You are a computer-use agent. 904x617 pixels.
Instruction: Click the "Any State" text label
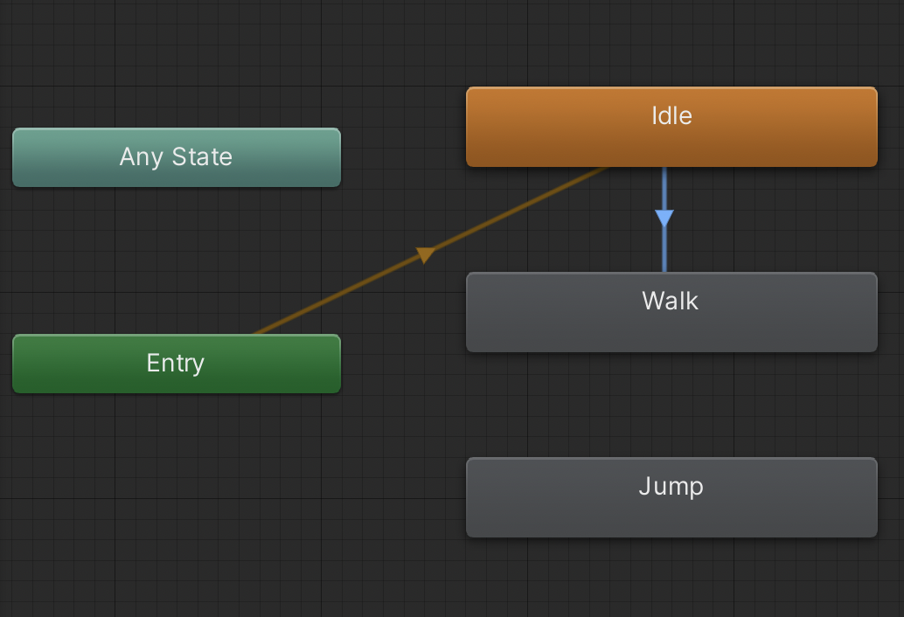(176, 157)
